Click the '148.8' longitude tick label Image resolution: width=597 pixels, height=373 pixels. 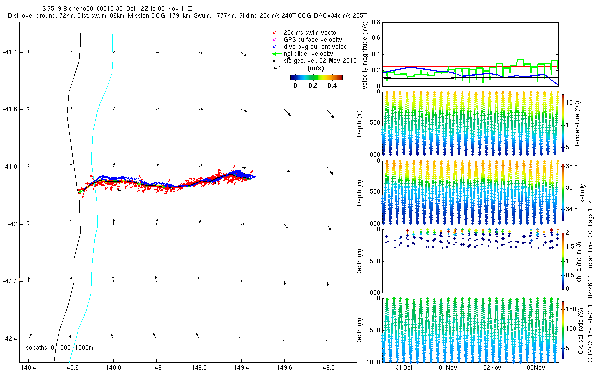click(x=114, y=368)
